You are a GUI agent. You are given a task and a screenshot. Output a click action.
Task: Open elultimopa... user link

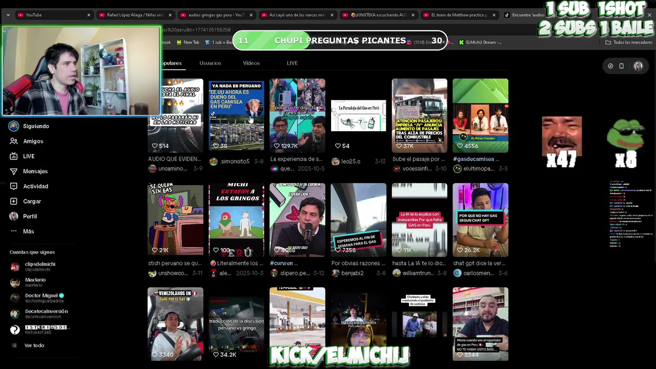473,169
